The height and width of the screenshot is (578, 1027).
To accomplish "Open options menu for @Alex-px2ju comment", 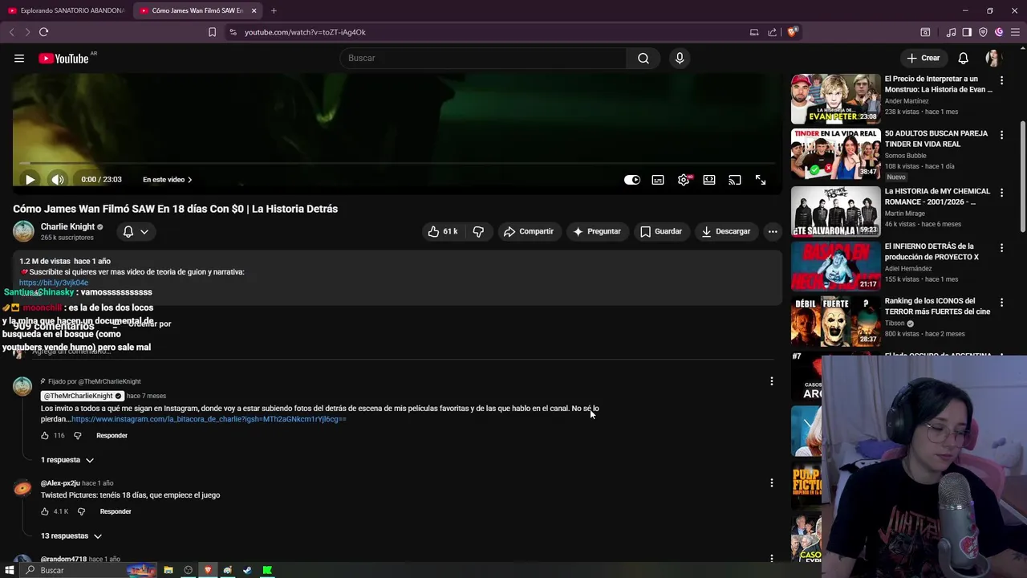I will click(772, 482).
